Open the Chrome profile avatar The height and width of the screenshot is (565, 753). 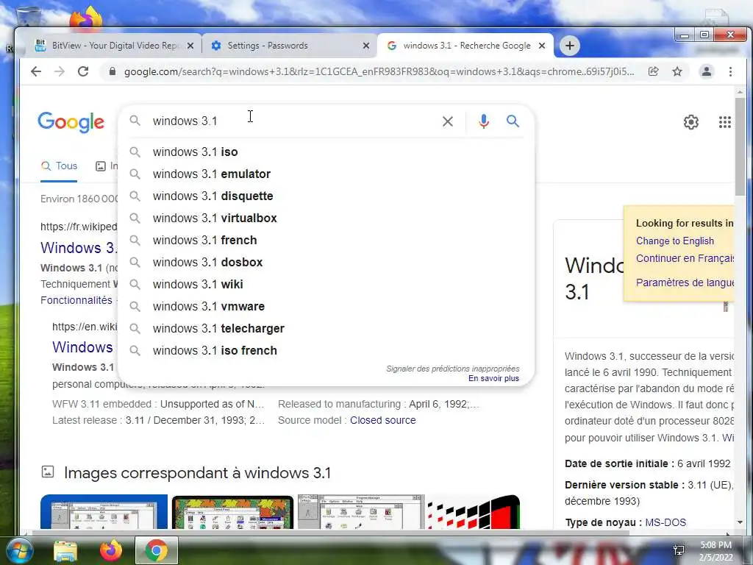[707, 71]
